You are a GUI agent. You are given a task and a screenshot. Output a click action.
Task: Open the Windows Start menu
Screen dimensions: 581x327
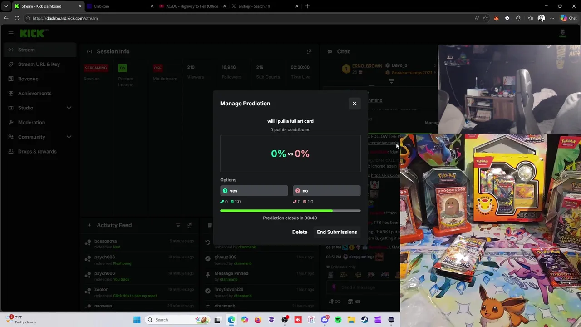(137, 320)
